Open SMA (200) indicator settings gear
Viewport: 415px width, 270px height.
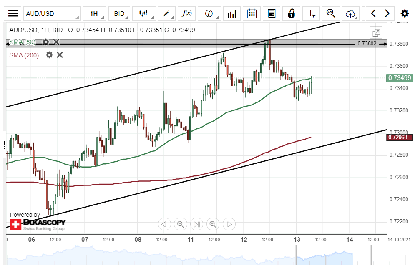tap(49, 55)
